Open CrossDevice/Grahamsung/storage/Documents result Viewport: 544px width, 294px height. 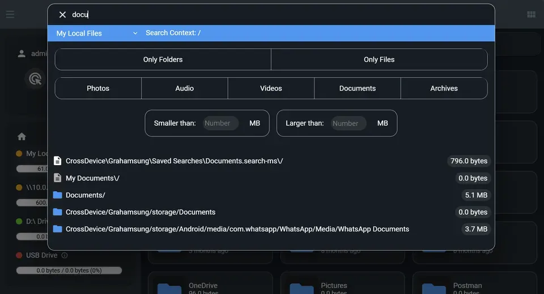(x=141, y=212)
